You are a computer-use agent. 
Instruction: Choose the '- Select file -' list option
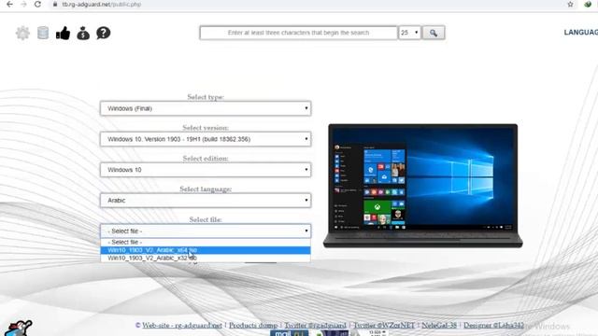tap(206, 243)
